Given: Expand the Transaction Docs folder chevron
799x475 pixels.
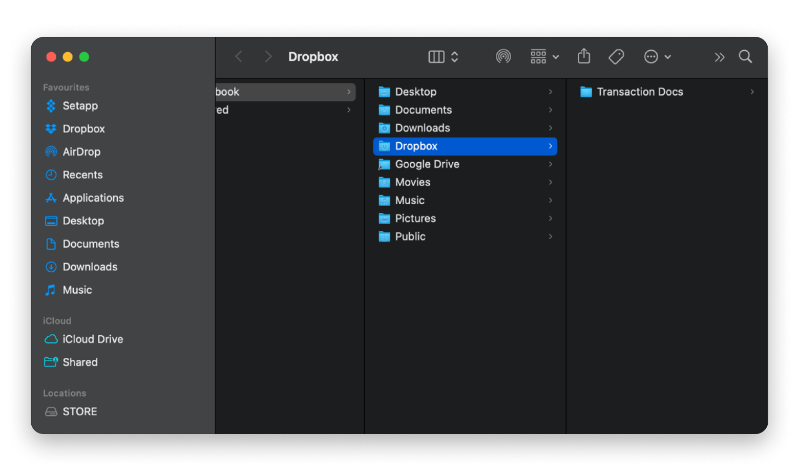Looking at the screenshot, I should point(752,92).
